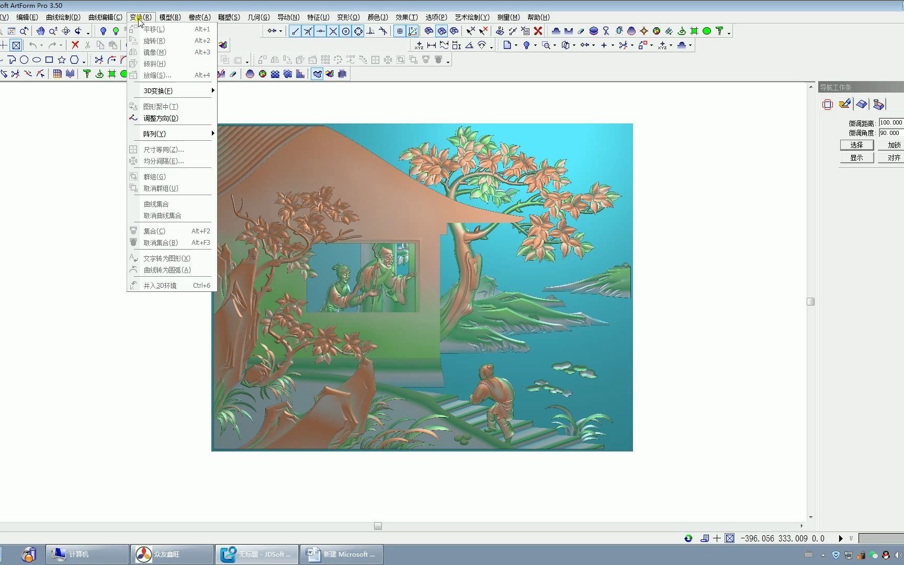Viewport: 904px width, 565px height.
Task: Toggle highlighted relief display button in render toolbar
Action: [317, 74]
